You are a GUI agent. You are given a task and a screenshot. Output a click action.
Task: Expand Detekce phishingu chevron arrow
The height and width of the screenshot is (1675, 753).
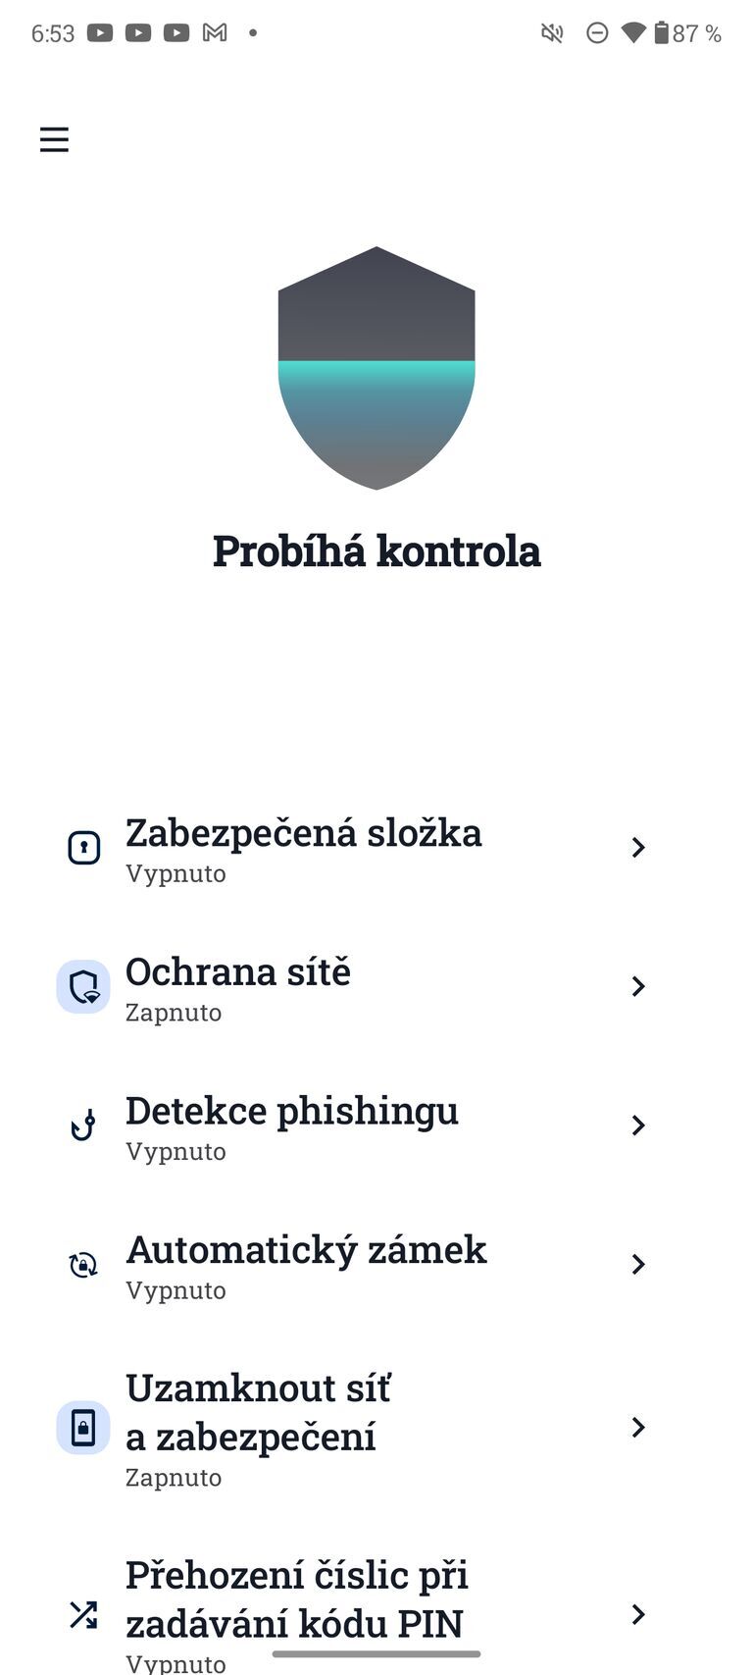pos(638,1125)
